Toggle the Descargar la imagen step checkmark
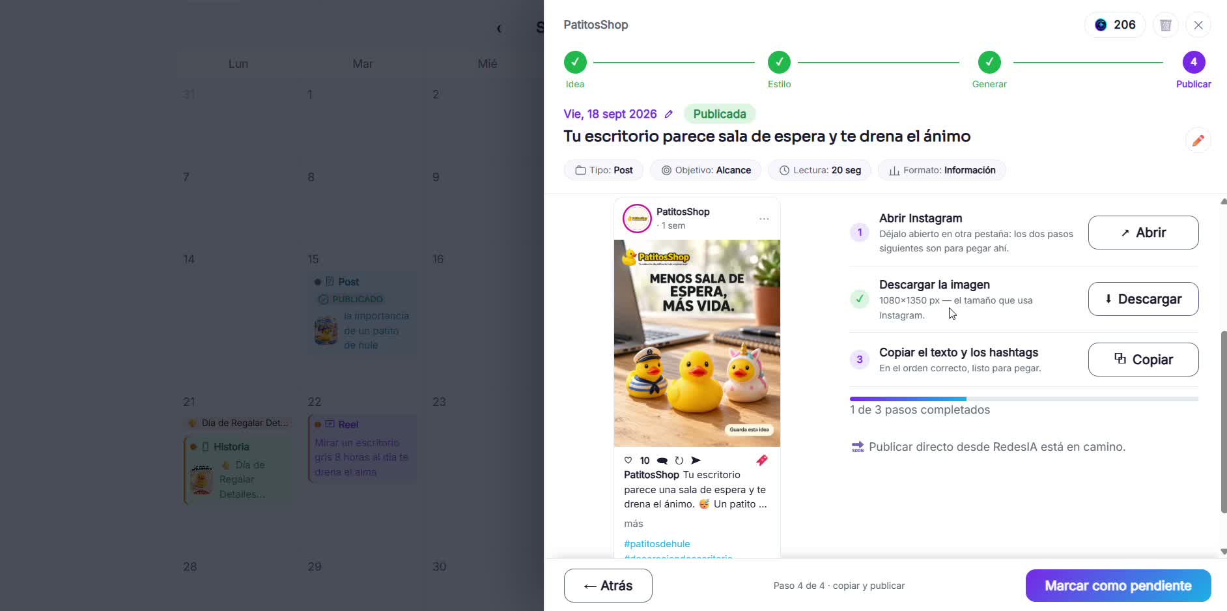 coord(860,299)
